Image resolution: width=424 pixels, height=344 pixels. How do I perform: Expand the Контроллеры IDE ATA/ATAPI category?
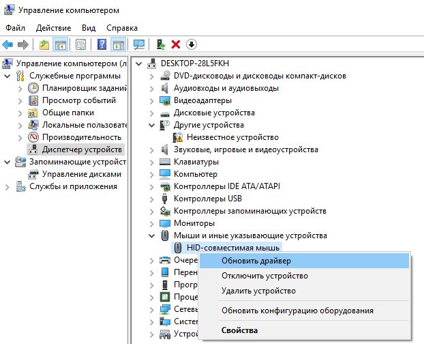coord(152,187)
